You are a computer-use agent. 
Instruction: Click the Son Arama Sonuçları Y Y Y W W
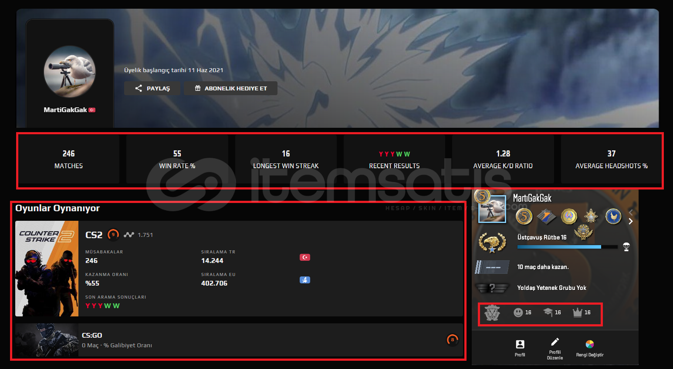[x=102, y=306]
